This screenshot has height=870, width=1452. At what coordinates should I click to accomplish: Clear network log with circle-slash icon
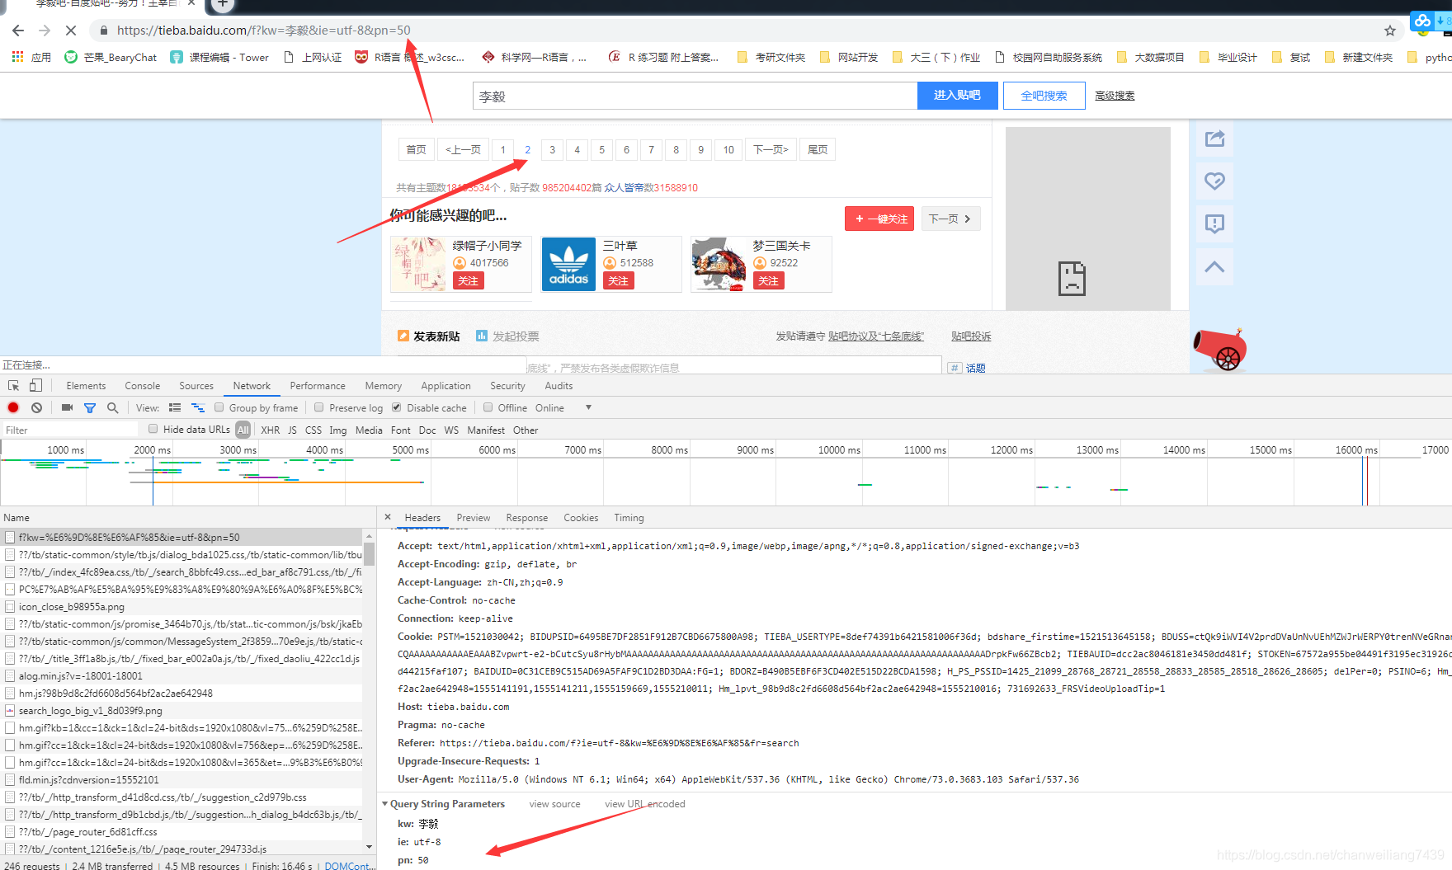[x=36, y=407]
